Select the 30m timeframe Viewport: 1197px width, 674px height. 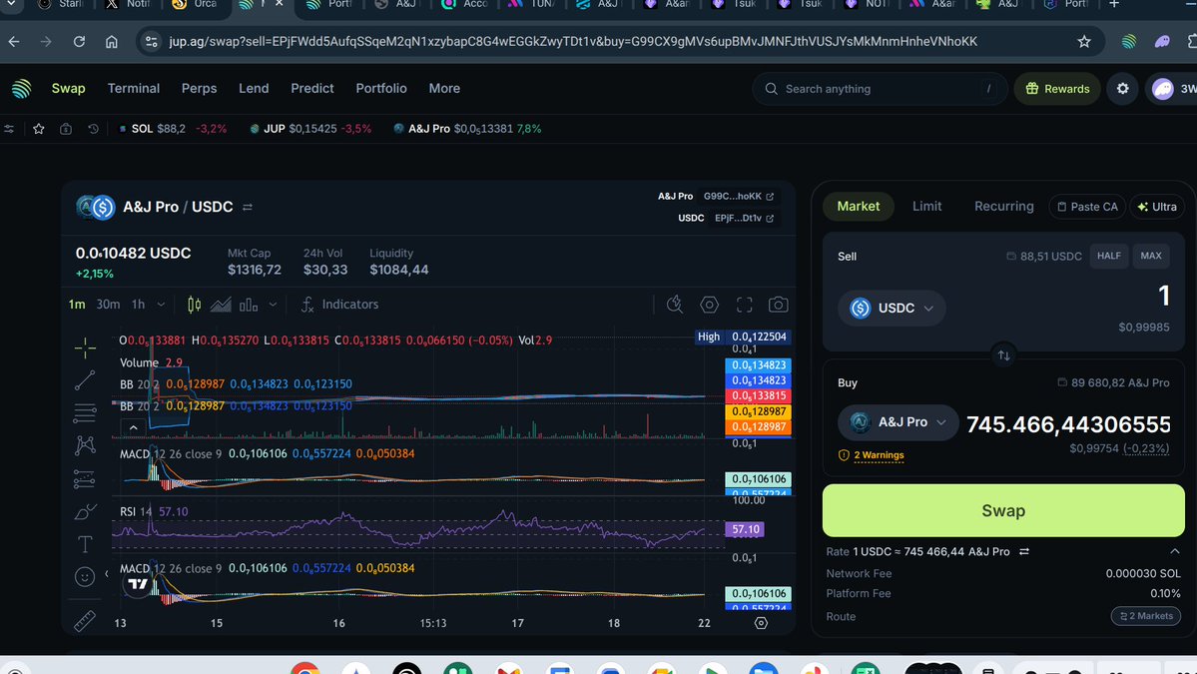[x=108, y=305]
